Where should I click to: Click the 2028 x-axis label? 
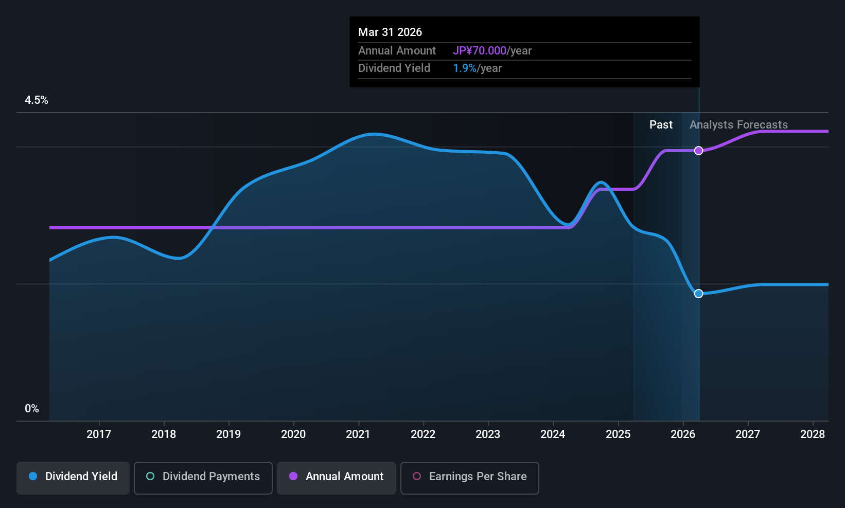(x=813, y=434)
